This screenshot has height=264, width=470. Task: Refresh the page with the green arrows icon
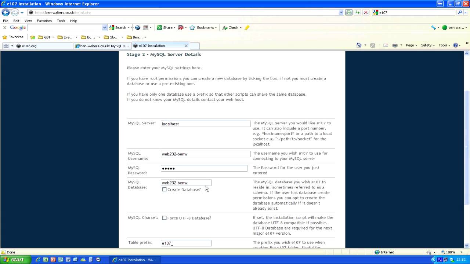coord(357,12)
